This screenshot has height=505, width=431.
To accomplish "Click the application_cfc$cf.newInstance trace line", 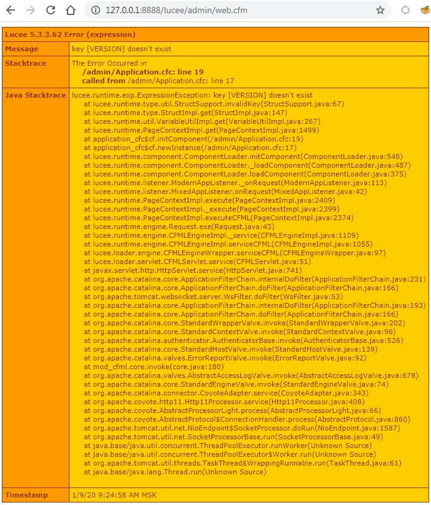I will coord(190,148).
